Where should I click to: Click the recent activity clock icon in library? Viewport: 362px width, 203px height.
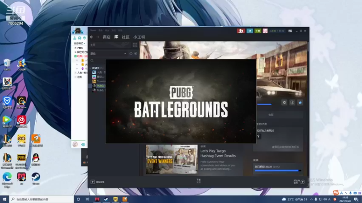pos(131,53)
